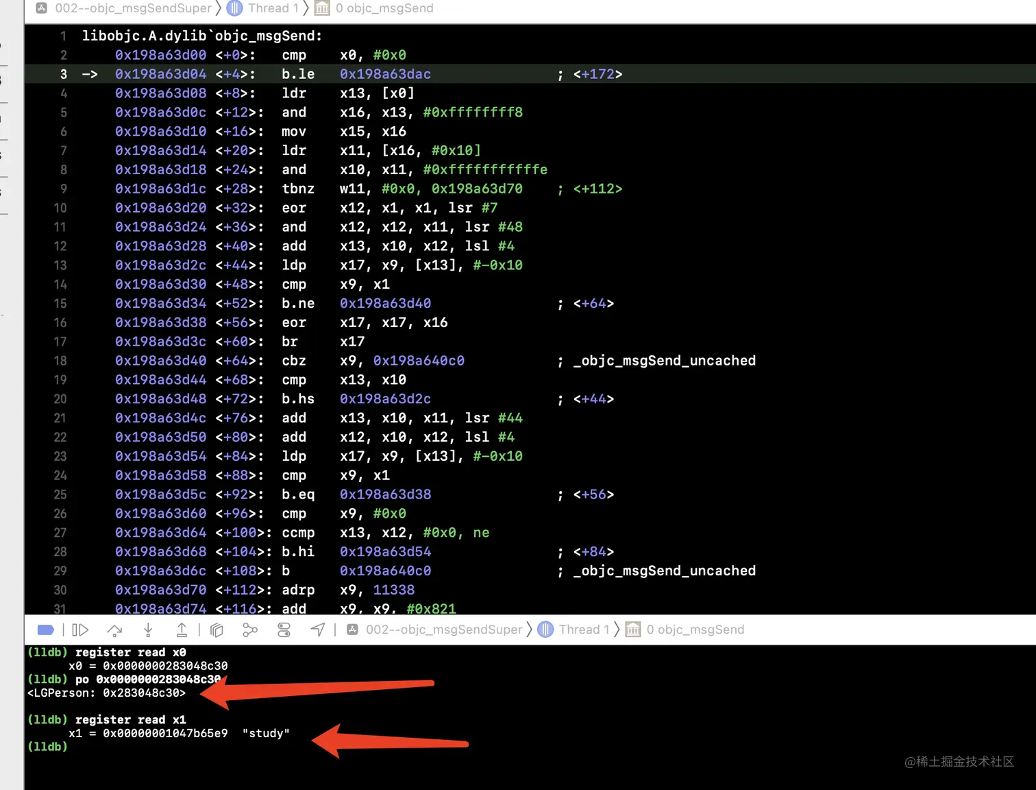Click the x1 value 0x00000001047b65e9
The width and height of the screenshot is (1036, 790).
point(165,733)
